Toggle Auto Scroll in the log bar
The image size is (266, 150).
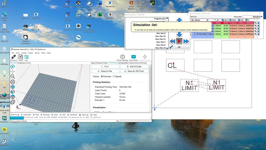point(68,115)
